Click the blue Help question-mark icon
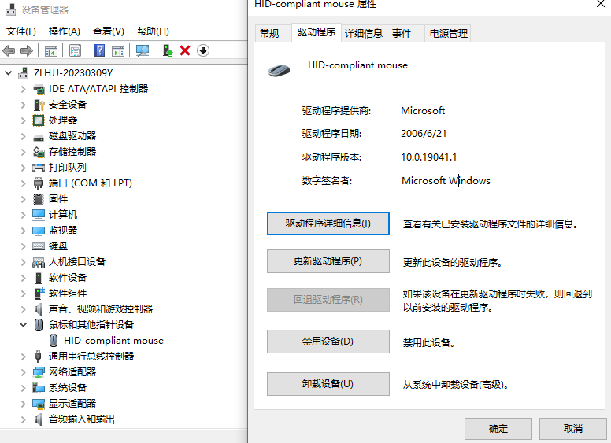This screenshot has height=443, width=611. (x=100, y=50)
